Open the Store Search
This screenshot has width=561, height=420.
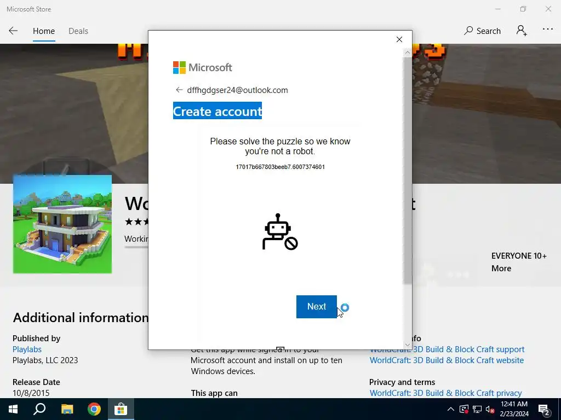point(482,31)
